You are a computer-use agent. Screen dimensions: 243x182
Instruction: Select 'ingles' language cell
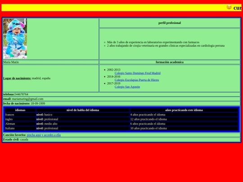[x=20, y=119]
